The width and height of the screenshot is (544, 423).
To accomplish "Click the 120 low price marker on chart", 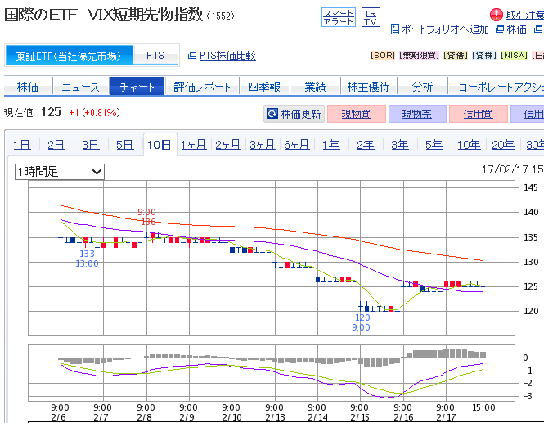I will coord(362,317).
